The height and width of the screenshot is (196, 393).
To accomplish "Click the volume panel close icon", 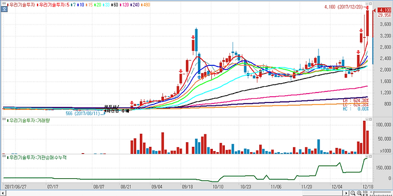I will pyautogui.click(x=370, y=120).
